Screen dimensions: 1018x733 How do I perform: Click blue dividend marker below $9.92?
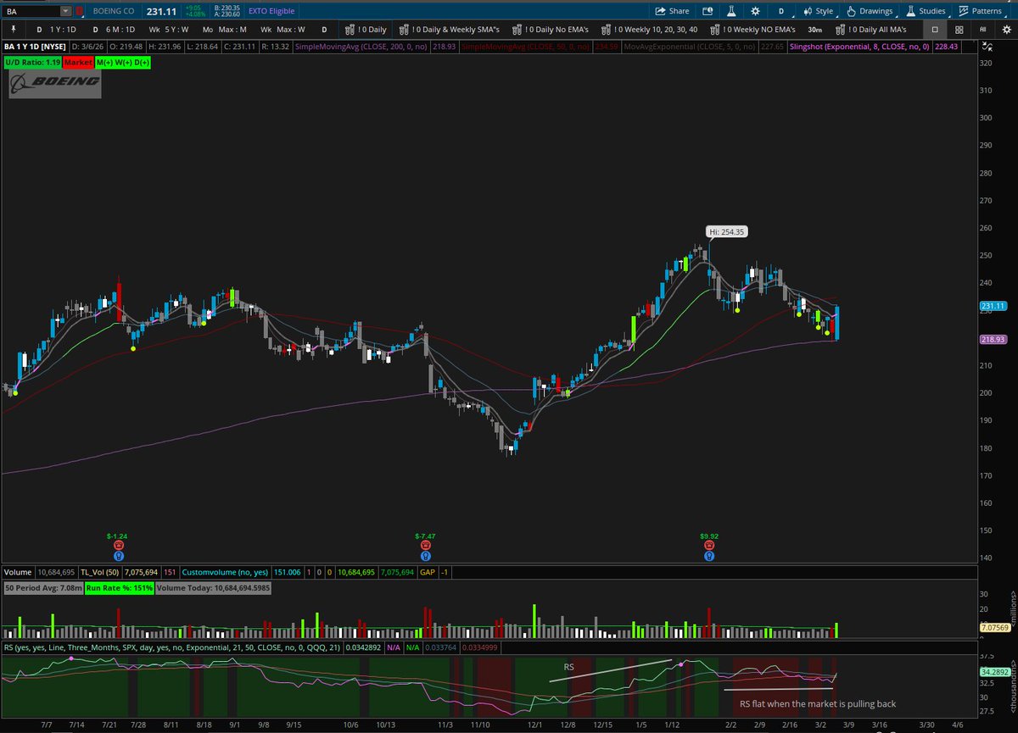pyautogui.click(x=708, y=557)
